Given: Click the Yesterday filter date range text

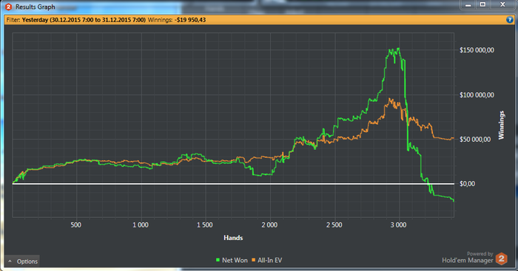Looking at the screenshot, I should 84,20.
